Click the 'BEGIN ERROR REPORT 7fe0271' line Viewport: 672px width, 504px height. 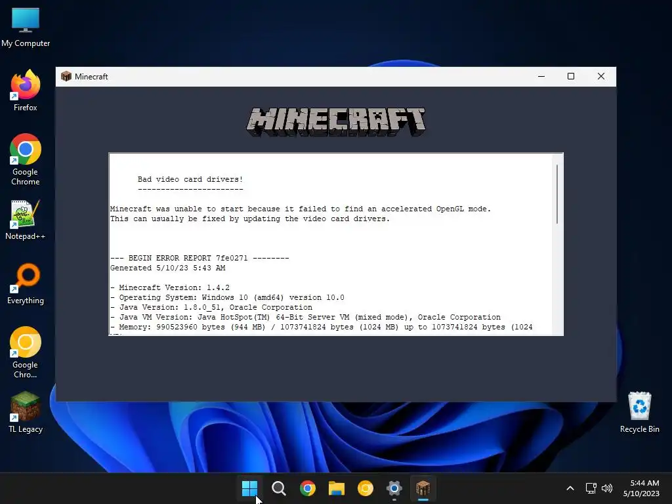(199, 258)
